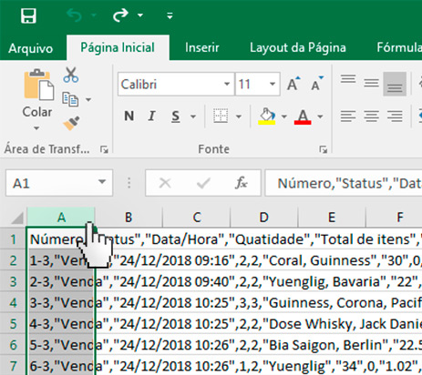The width and height of the screenshot is (422, 375).
Task: Click cell beginning with 5-3,"Venda"
Action: 61,345
